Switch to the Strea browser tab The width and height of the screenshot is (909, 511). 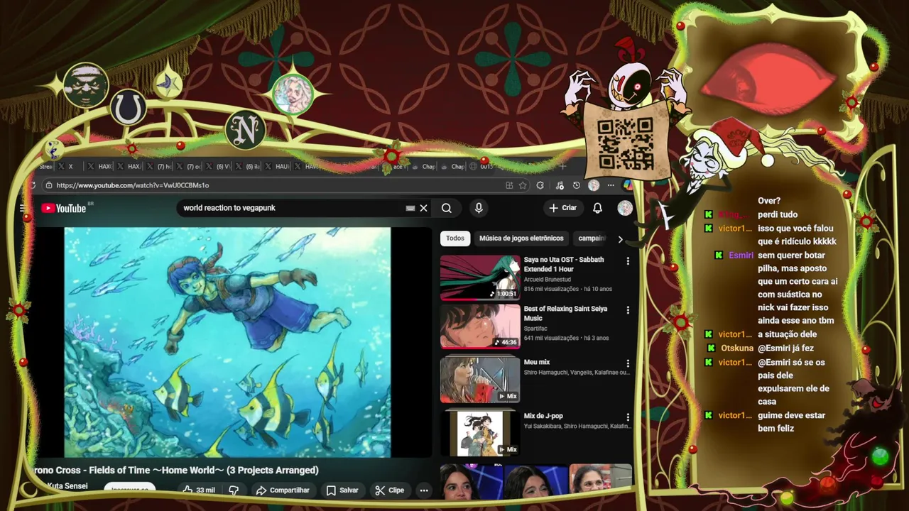(47, 166)
